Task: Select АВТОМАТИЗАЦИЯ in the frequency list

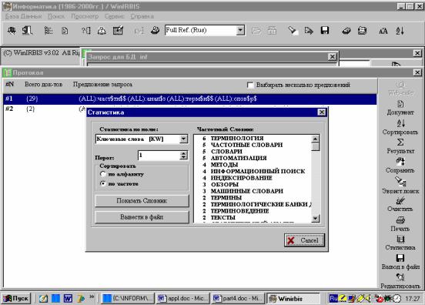Action: 239,158
